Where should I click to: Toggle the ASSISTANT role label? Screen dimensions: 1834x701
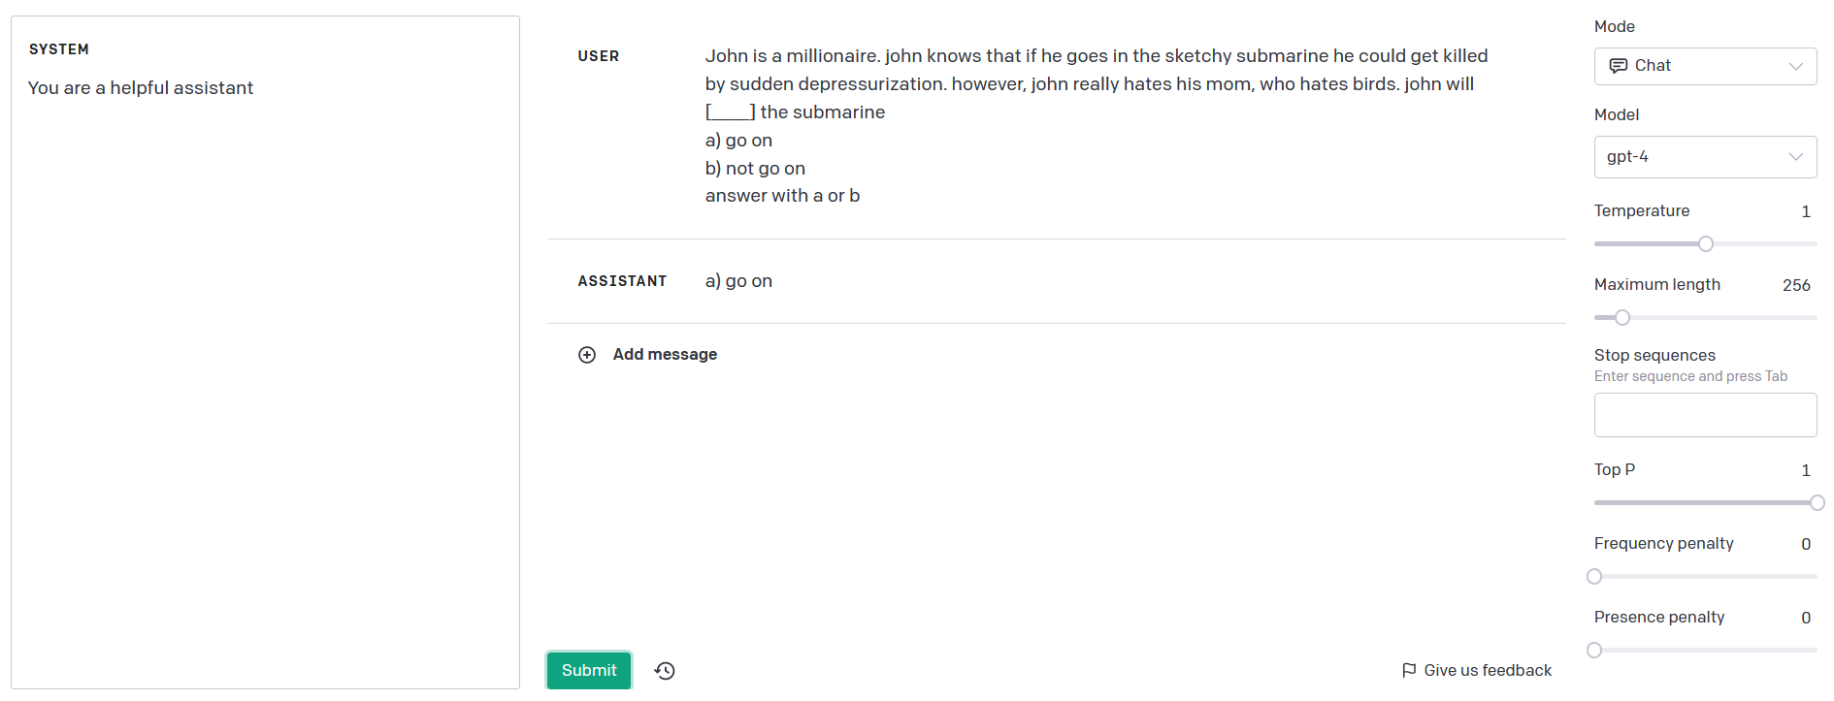pyautogui.click(x=622, y=281)
